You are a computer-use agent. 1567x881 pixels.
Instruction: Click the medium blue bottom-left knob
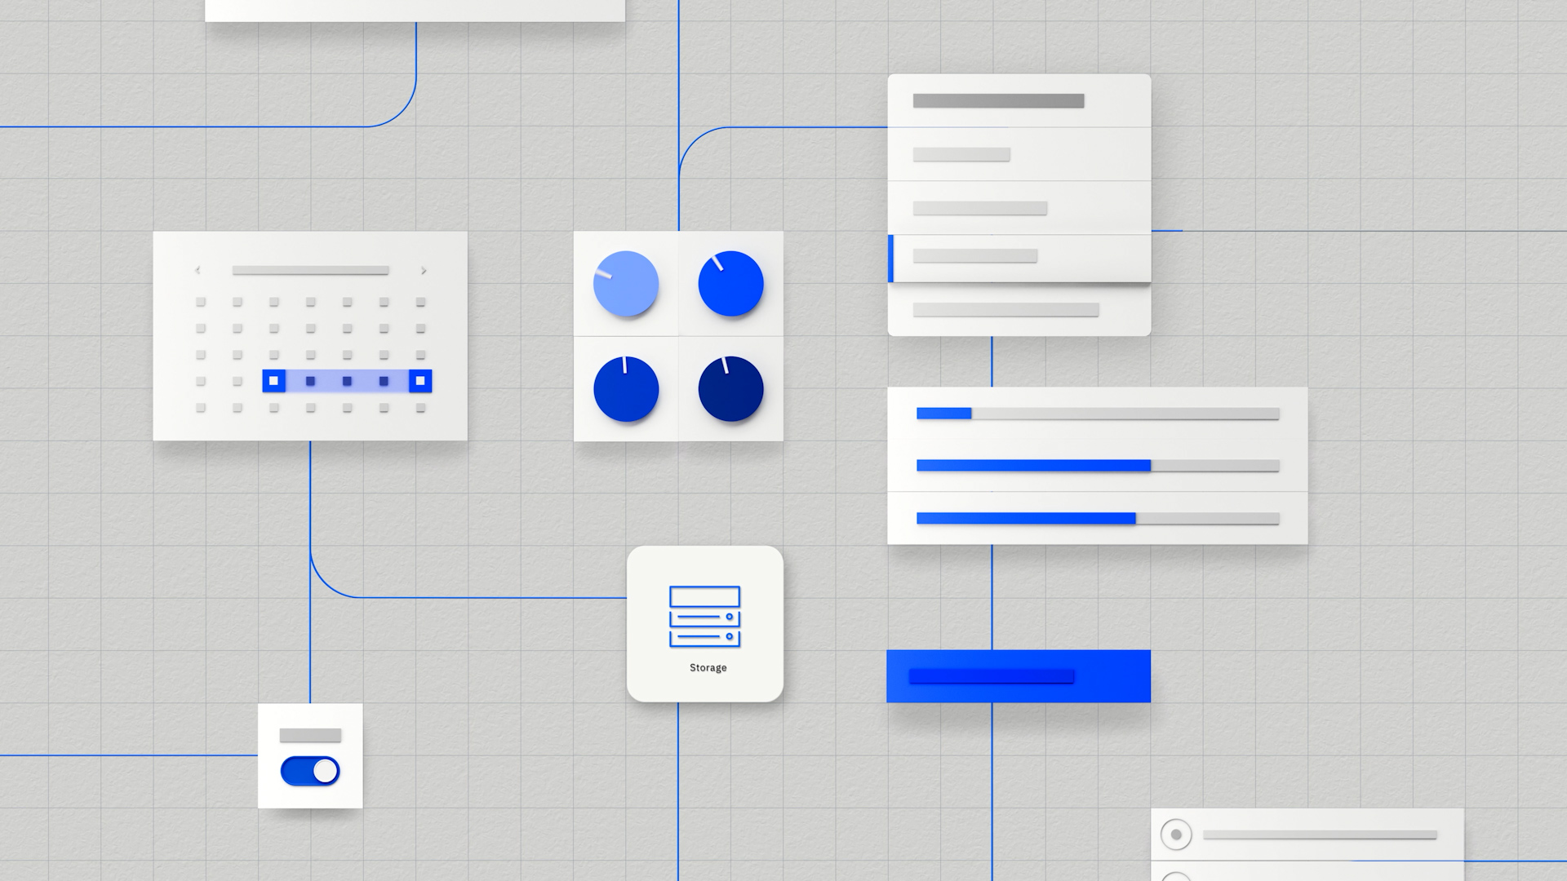click(x=625, y=388)
